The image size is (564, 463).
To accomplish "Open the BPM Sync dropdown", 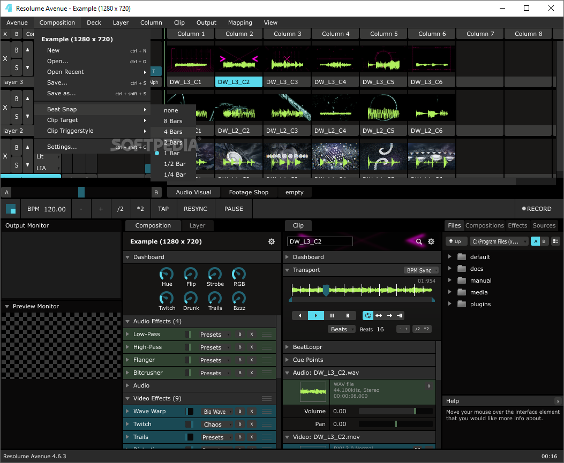I will click(x=421, y=270).
